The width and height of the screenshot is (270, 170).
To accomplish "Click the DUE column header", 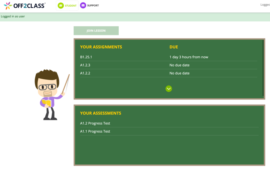I will 174,47.
